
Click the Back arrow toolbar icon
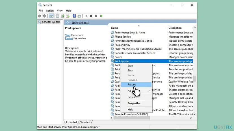pyautogui.click(x=39, y=16)
